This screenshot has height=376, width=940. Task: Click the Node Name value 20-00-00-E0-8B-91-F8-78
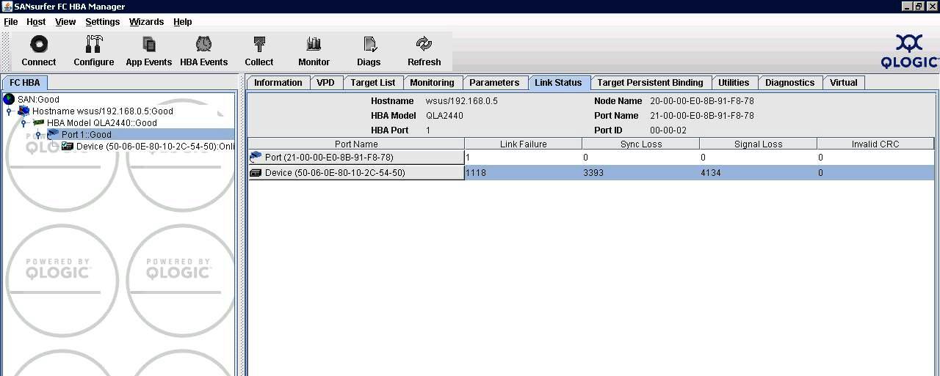click(x=702, y=101)
